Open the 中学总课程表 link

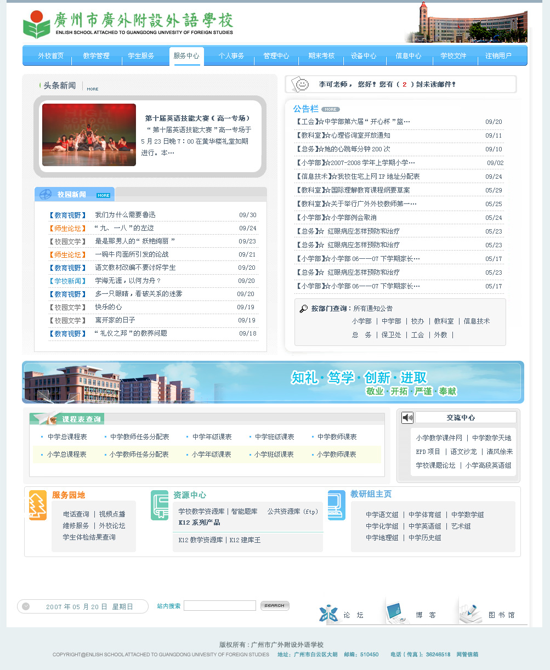[67, 437]
